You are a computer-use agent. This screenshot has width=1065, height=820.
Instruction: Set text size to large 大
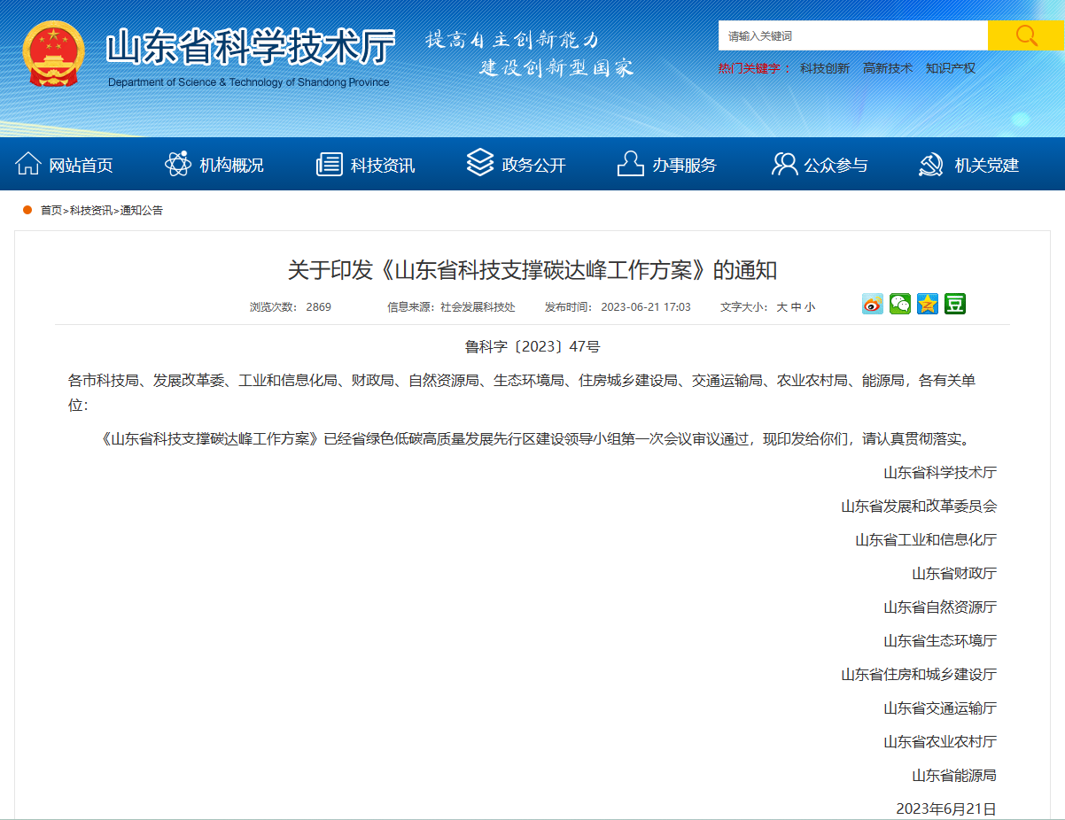(x=782, y=307)
